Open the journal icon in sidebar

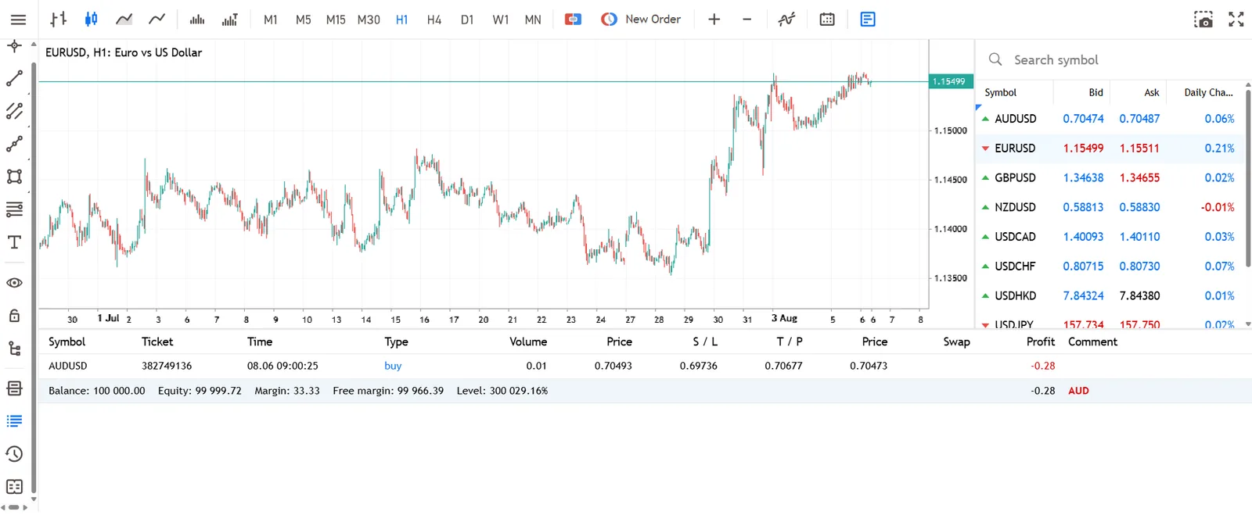click(x=14, y=487)
